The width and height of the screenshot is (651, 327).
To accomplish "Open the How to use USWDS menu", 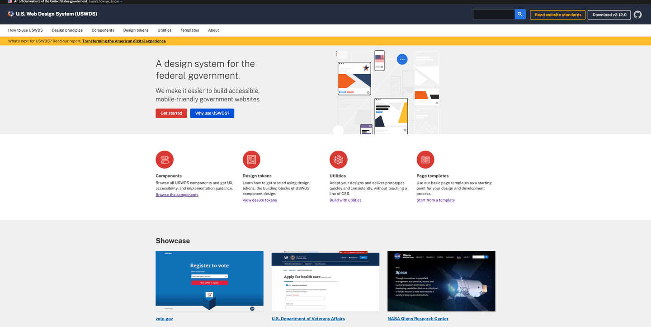I will (x=25, y=30).
